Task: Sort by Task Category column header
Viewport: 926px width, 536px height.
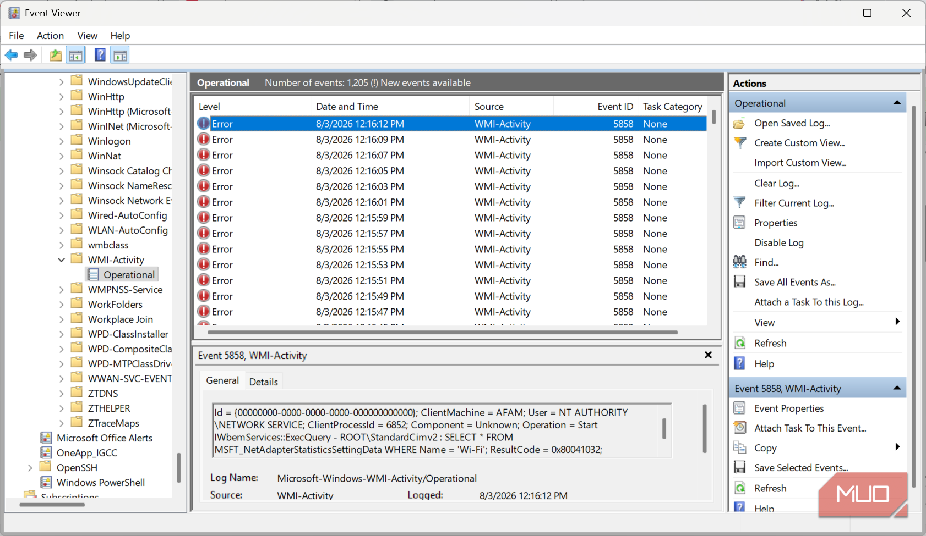Action: (672, 107)
